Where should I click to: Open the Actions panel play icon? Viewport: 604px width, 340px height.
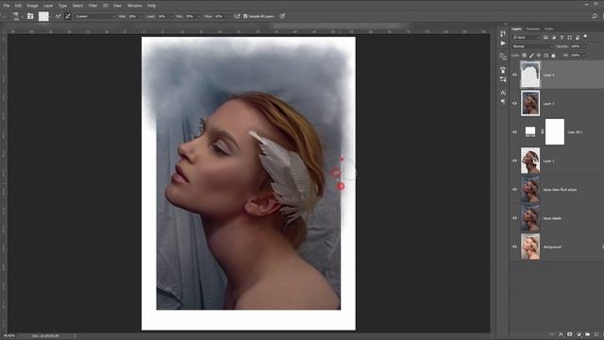click(x=503, y=43)
